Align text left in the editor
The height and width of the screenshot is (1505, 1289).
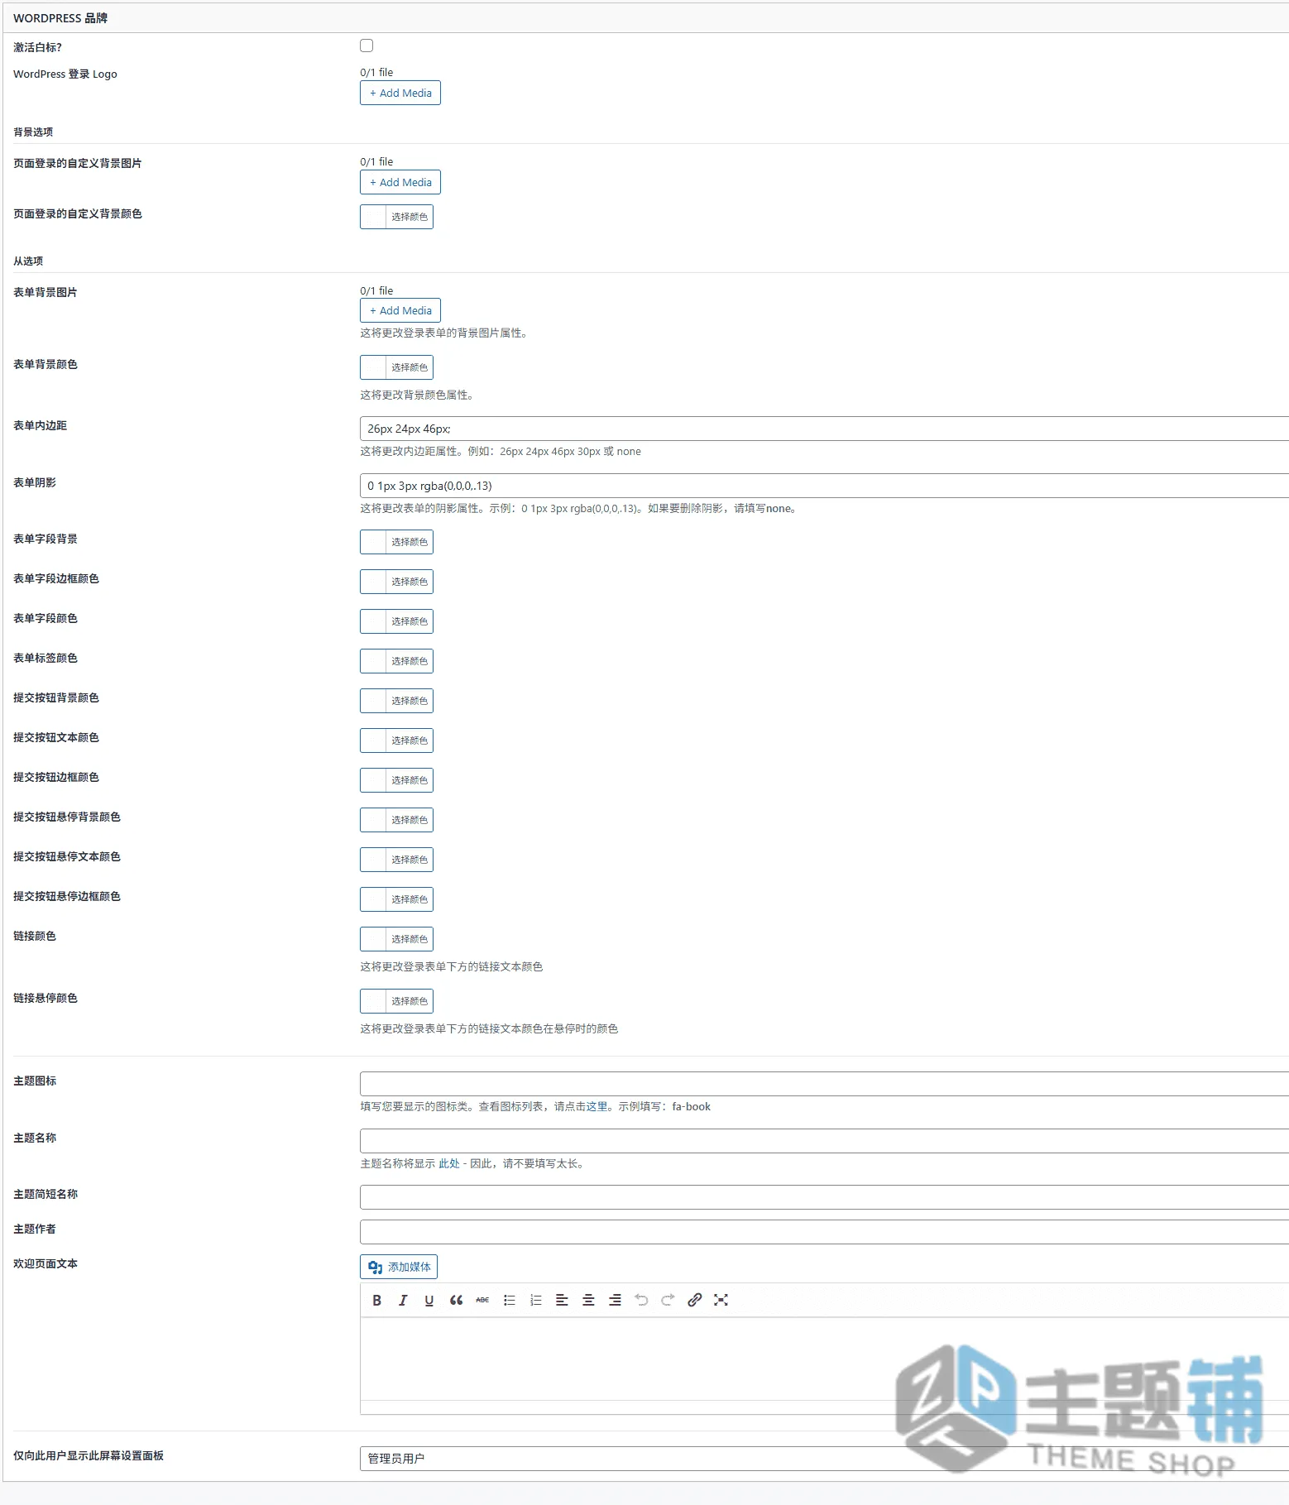point(562,1300)
